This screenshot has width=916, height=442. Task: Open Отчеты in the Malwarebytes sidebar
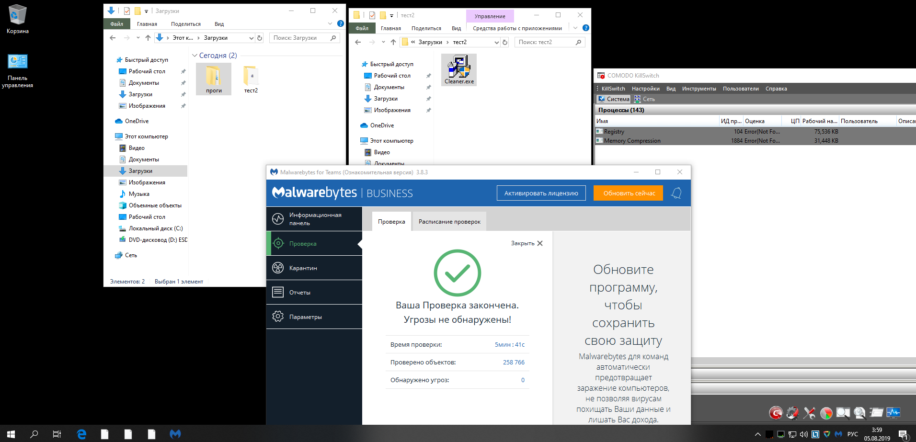click(314, 292)
